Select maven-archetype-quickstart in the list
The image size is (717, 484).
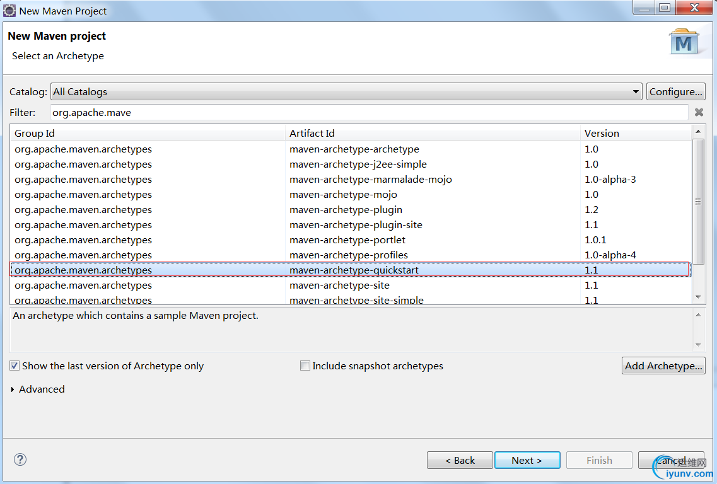tap(351, 270)
